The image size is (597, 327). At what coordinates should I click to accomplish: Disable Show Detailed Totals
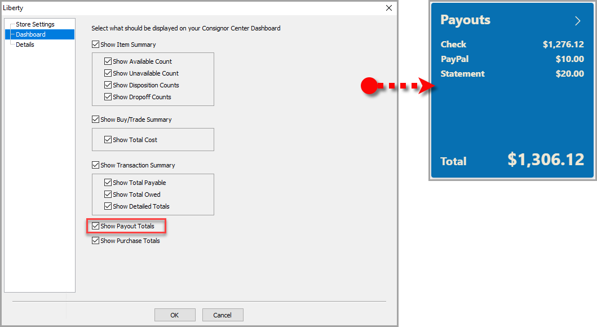[x=108, y=206]
